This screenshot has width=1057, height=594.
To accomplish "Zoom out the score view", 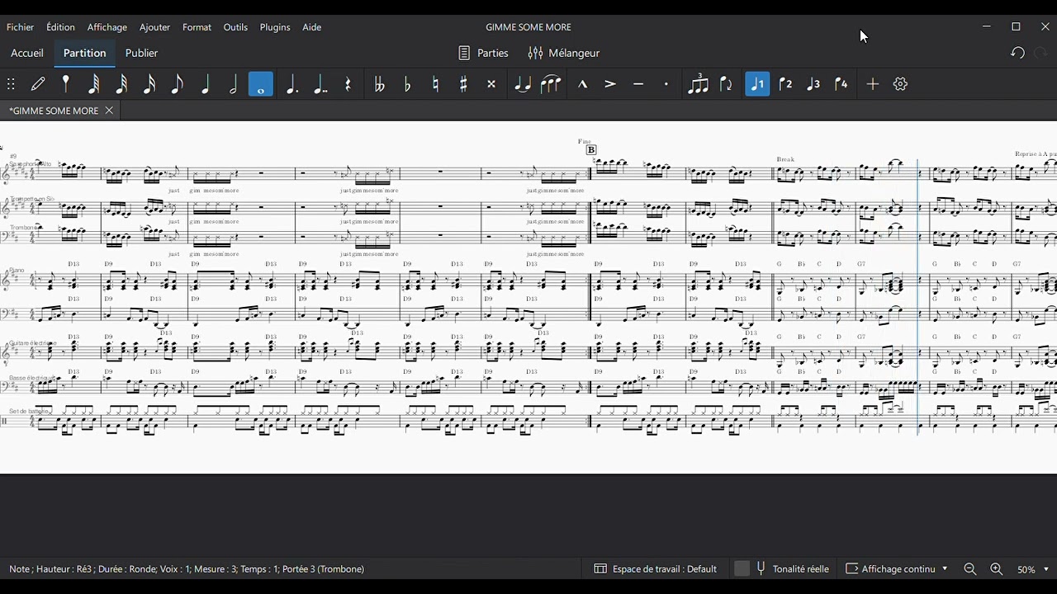I will [970, 569].
